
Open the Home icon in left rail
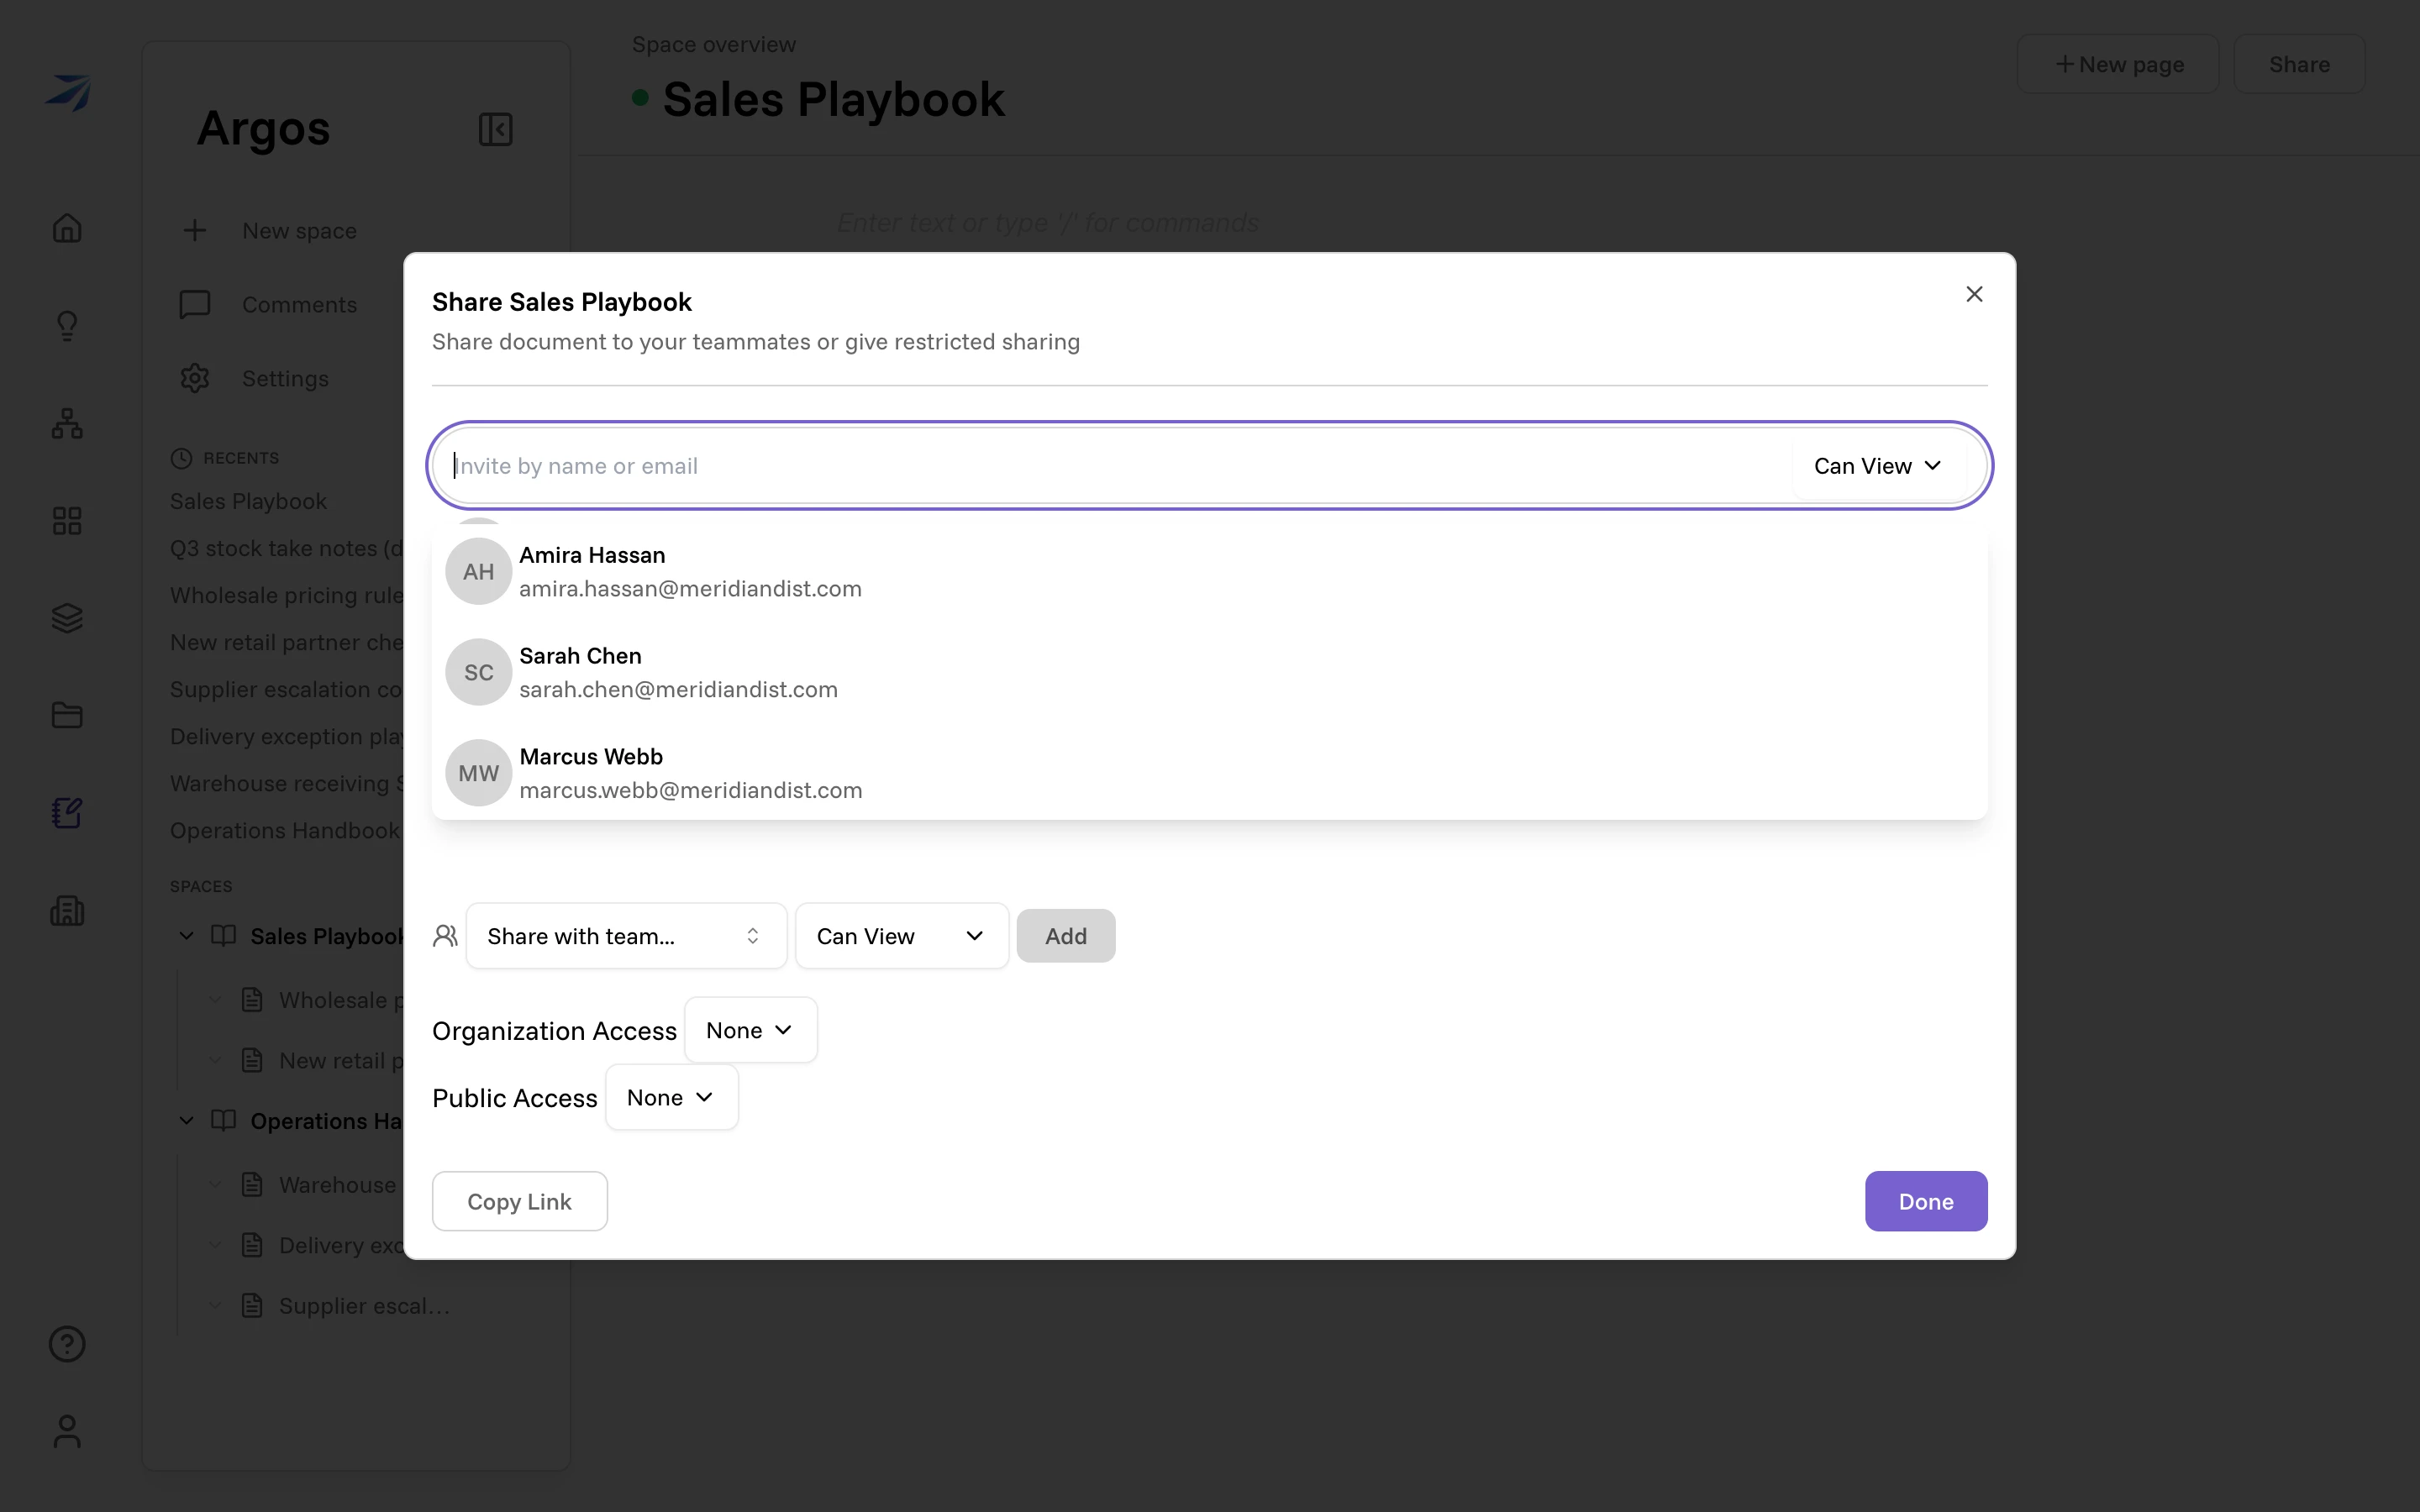(x=67, y=228)
